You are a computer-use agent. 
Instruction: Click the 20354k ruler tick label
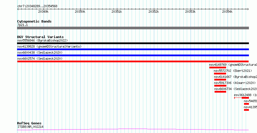pos(227,12)
